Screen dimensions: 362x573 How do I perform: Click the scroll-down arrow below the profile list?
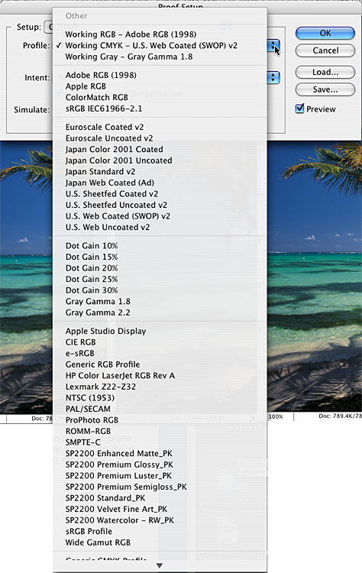pos(160,565)
